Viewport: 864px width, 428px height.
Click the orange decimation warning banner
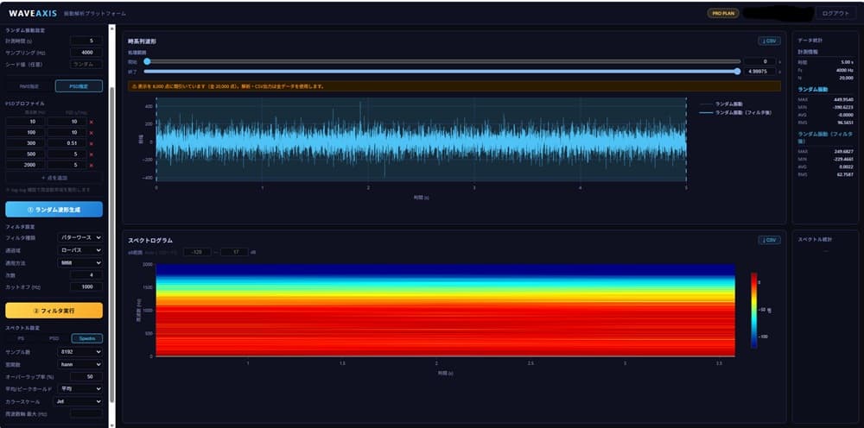pos(454,86)
